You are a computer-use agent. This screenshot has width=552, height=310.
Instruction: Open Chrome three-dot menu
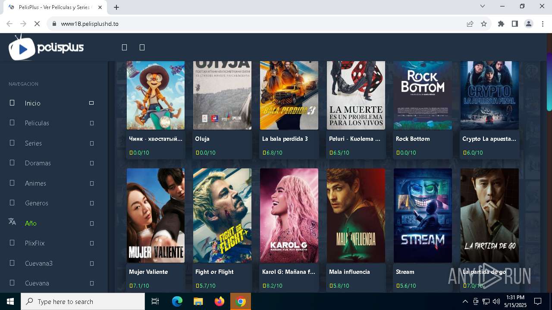coord(542,24)
